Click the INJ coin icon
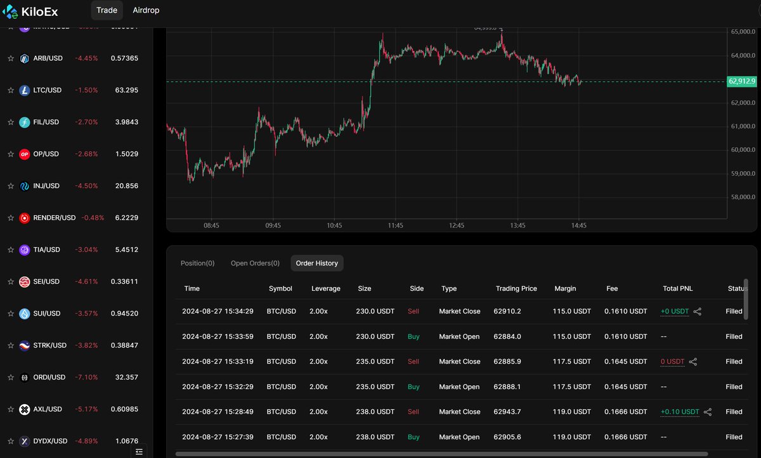The image size is (761, 458). click(x=25, y=186)
